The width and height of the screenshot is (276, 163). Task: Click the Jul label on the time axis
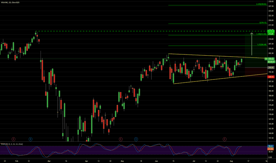pos(194,161)
